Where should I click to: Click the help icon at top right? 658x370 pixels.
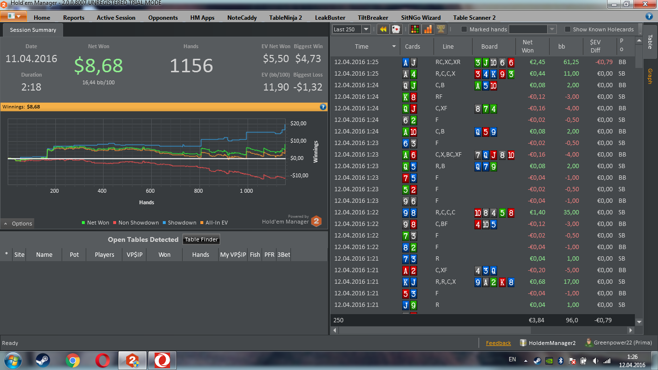tap(649, 16)
